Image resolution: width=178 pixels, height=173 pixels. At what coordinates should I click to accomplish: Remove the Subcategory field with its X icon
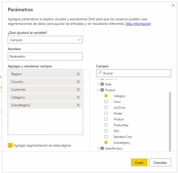[x=78, y=105]
